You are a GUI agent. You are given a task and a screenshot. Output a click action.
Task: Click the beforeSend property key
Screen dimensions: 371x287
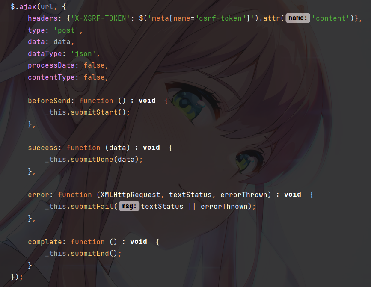point(49,101)
